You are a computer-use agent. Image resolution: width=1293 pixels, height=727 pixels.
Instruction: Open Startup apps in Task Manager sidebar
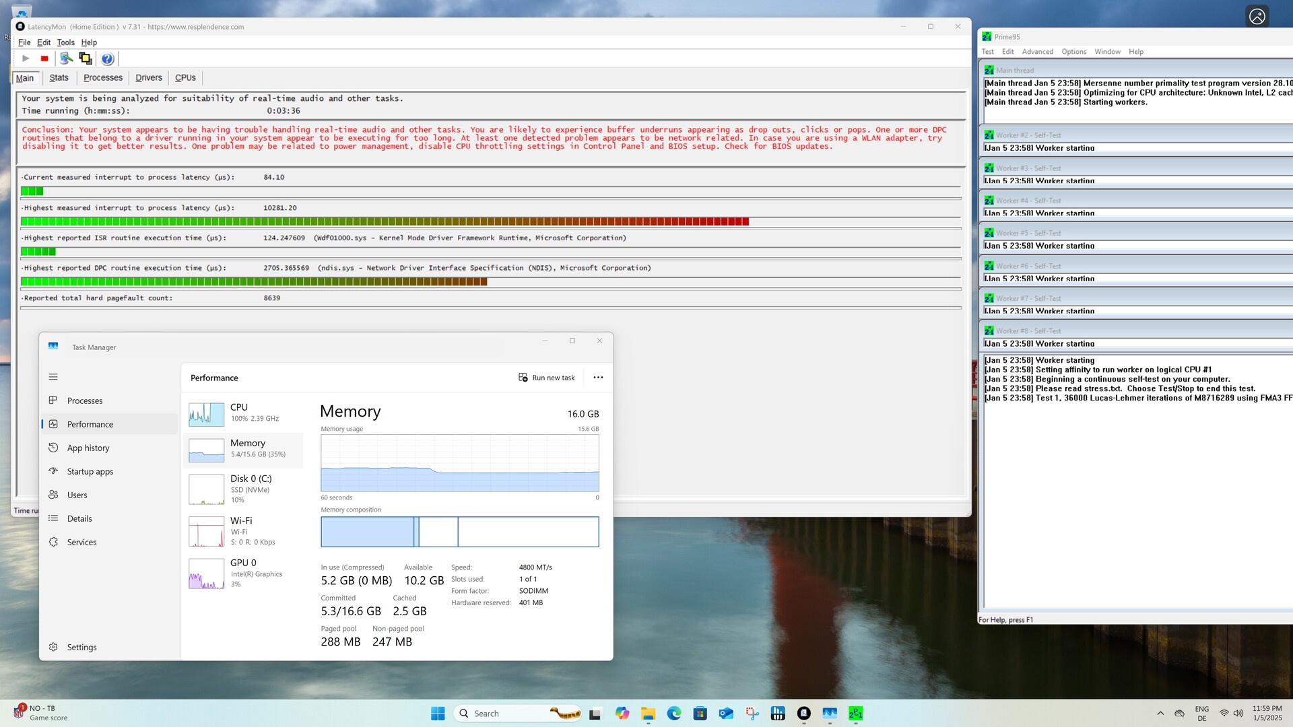(x=90, y=471)
